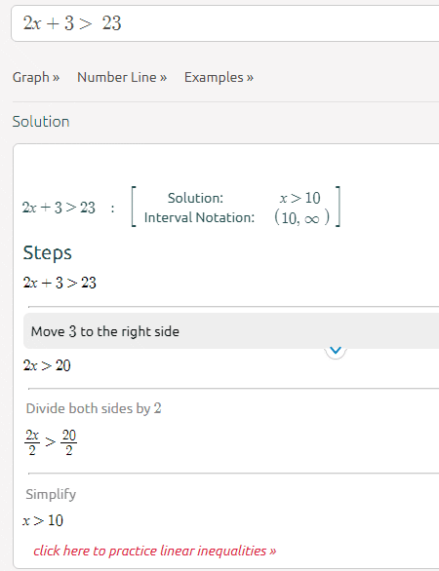Click the interval notation (10, ∞) result
The image size is (439, 571).
(301, 218)
